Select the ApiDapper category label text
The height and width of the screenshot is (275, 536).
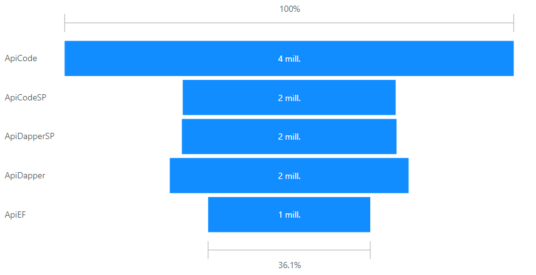pos(25,175)
